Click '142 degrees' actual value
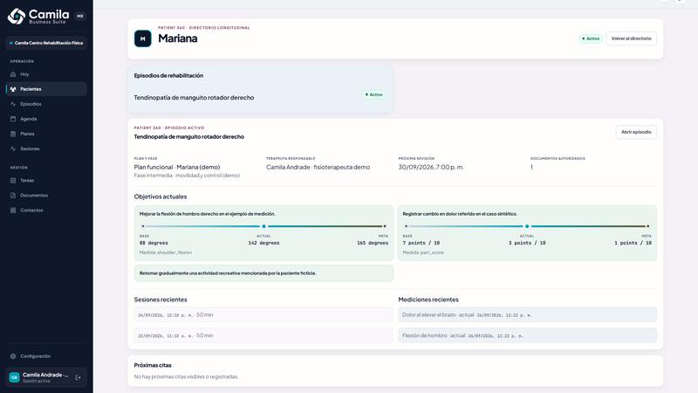698x393 pixels. (x=263, y=244)
